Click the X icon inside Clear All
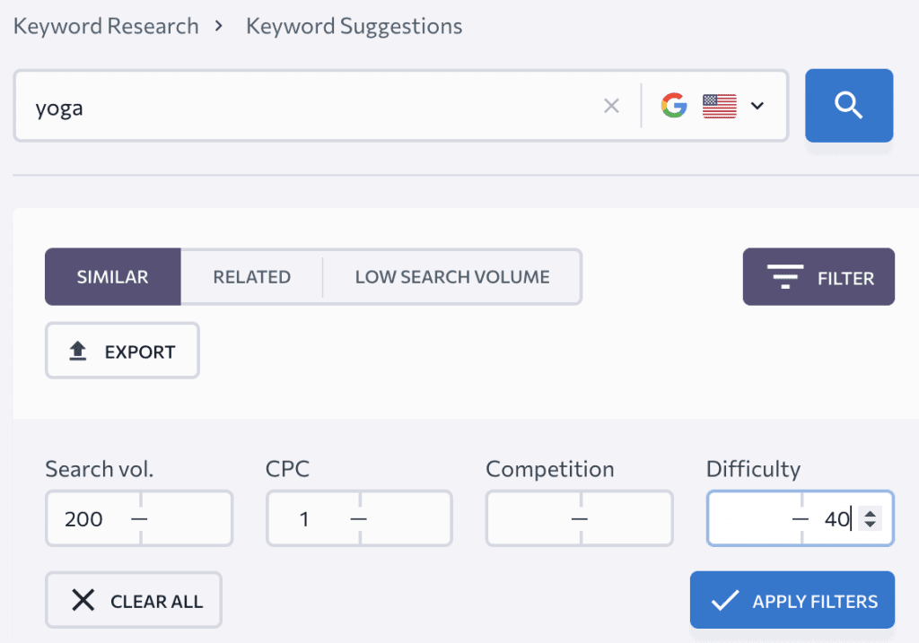The width and height of the screenshot is (919, 643). [84, 599]
